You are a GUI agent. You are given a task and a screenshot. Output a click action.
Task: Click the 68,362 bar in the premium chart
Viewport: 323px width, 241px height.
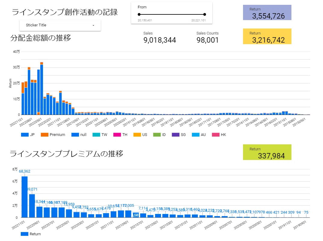pyautogui.click(x=25, y=197)
